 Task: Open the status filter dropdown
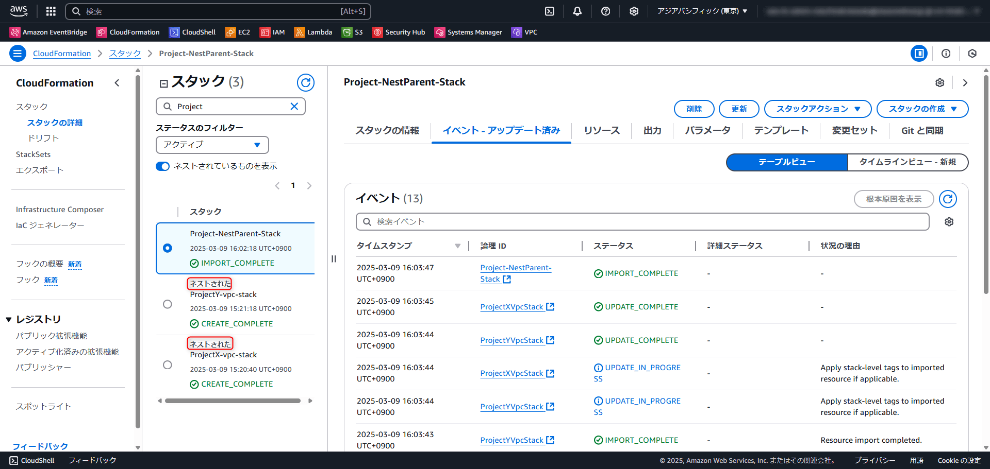tap(212, 145)
